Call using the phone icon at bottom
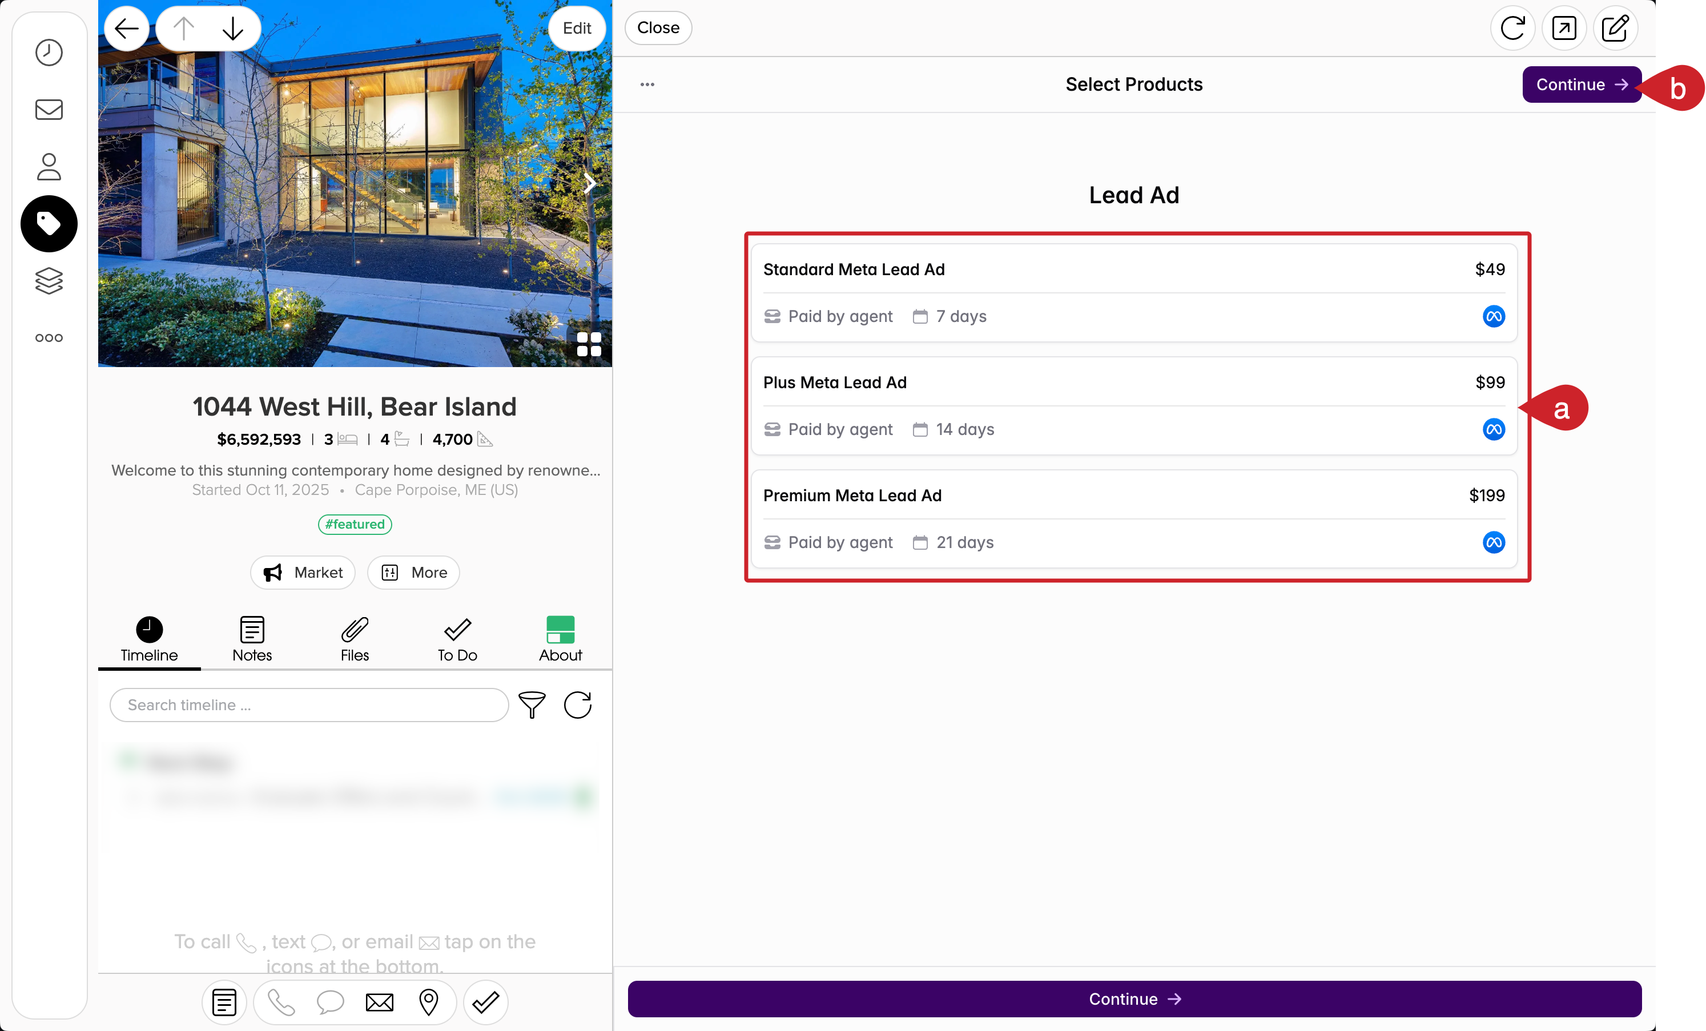The height and width of the screenshot is (1031, 1706). [x=281, y=1002]
